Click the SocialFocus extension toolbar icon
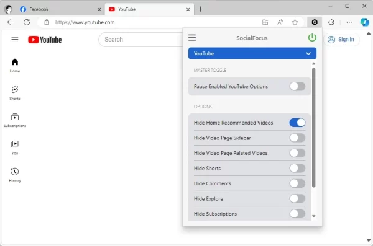This screenshot has height=246, width=373. coord(315,22)
